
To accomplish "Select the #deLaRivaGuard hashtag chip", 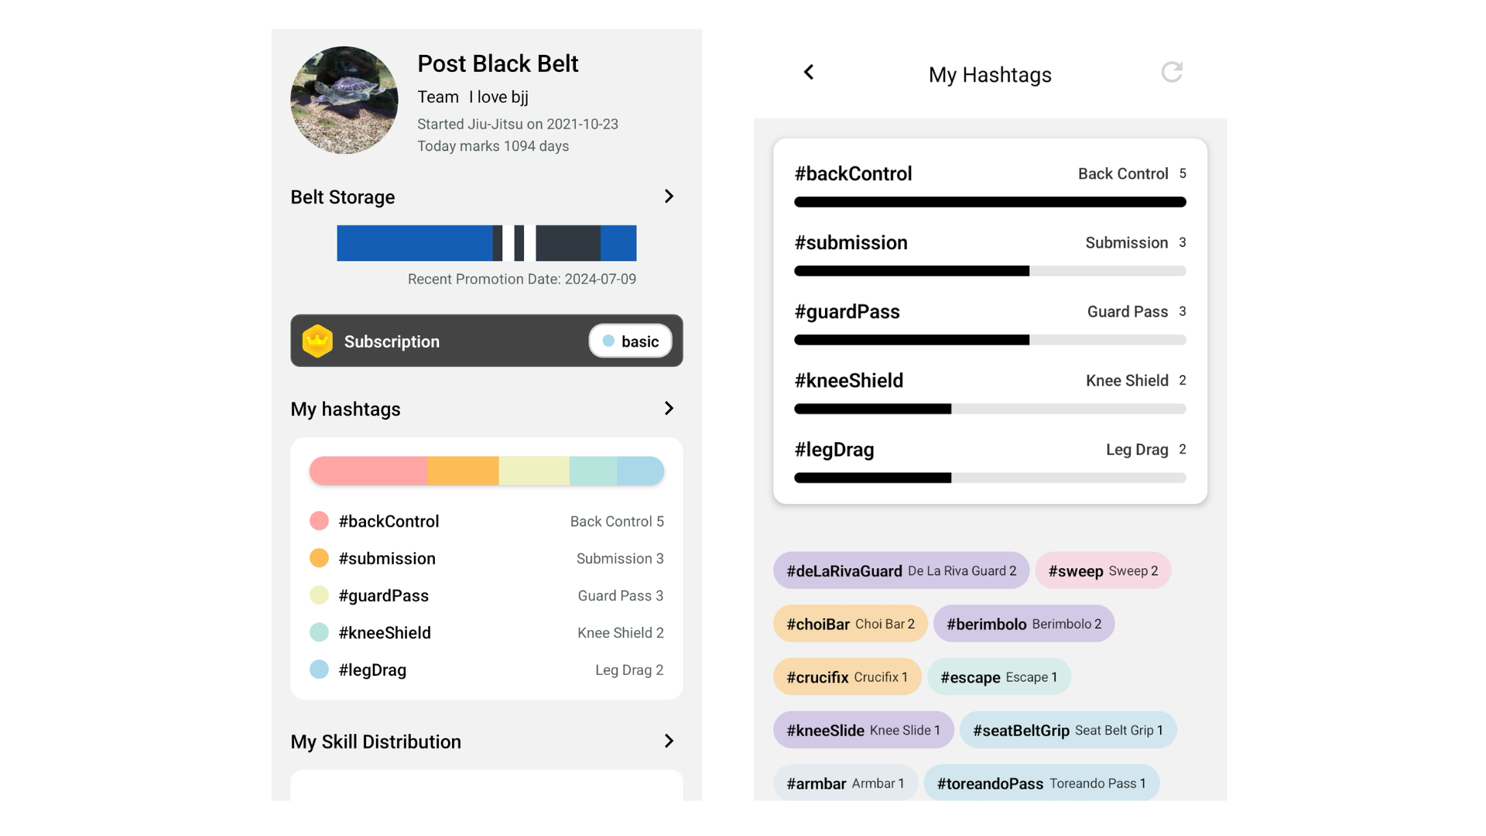I will [901, 571].
